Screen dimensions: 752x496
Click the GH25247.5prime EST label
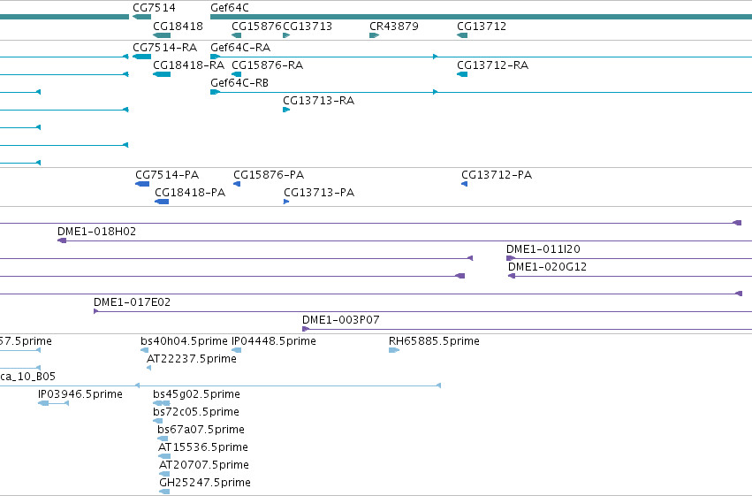coord(205,483)
